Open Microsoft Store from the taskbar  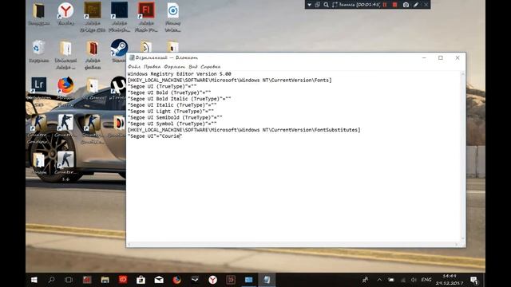point(141,280)
